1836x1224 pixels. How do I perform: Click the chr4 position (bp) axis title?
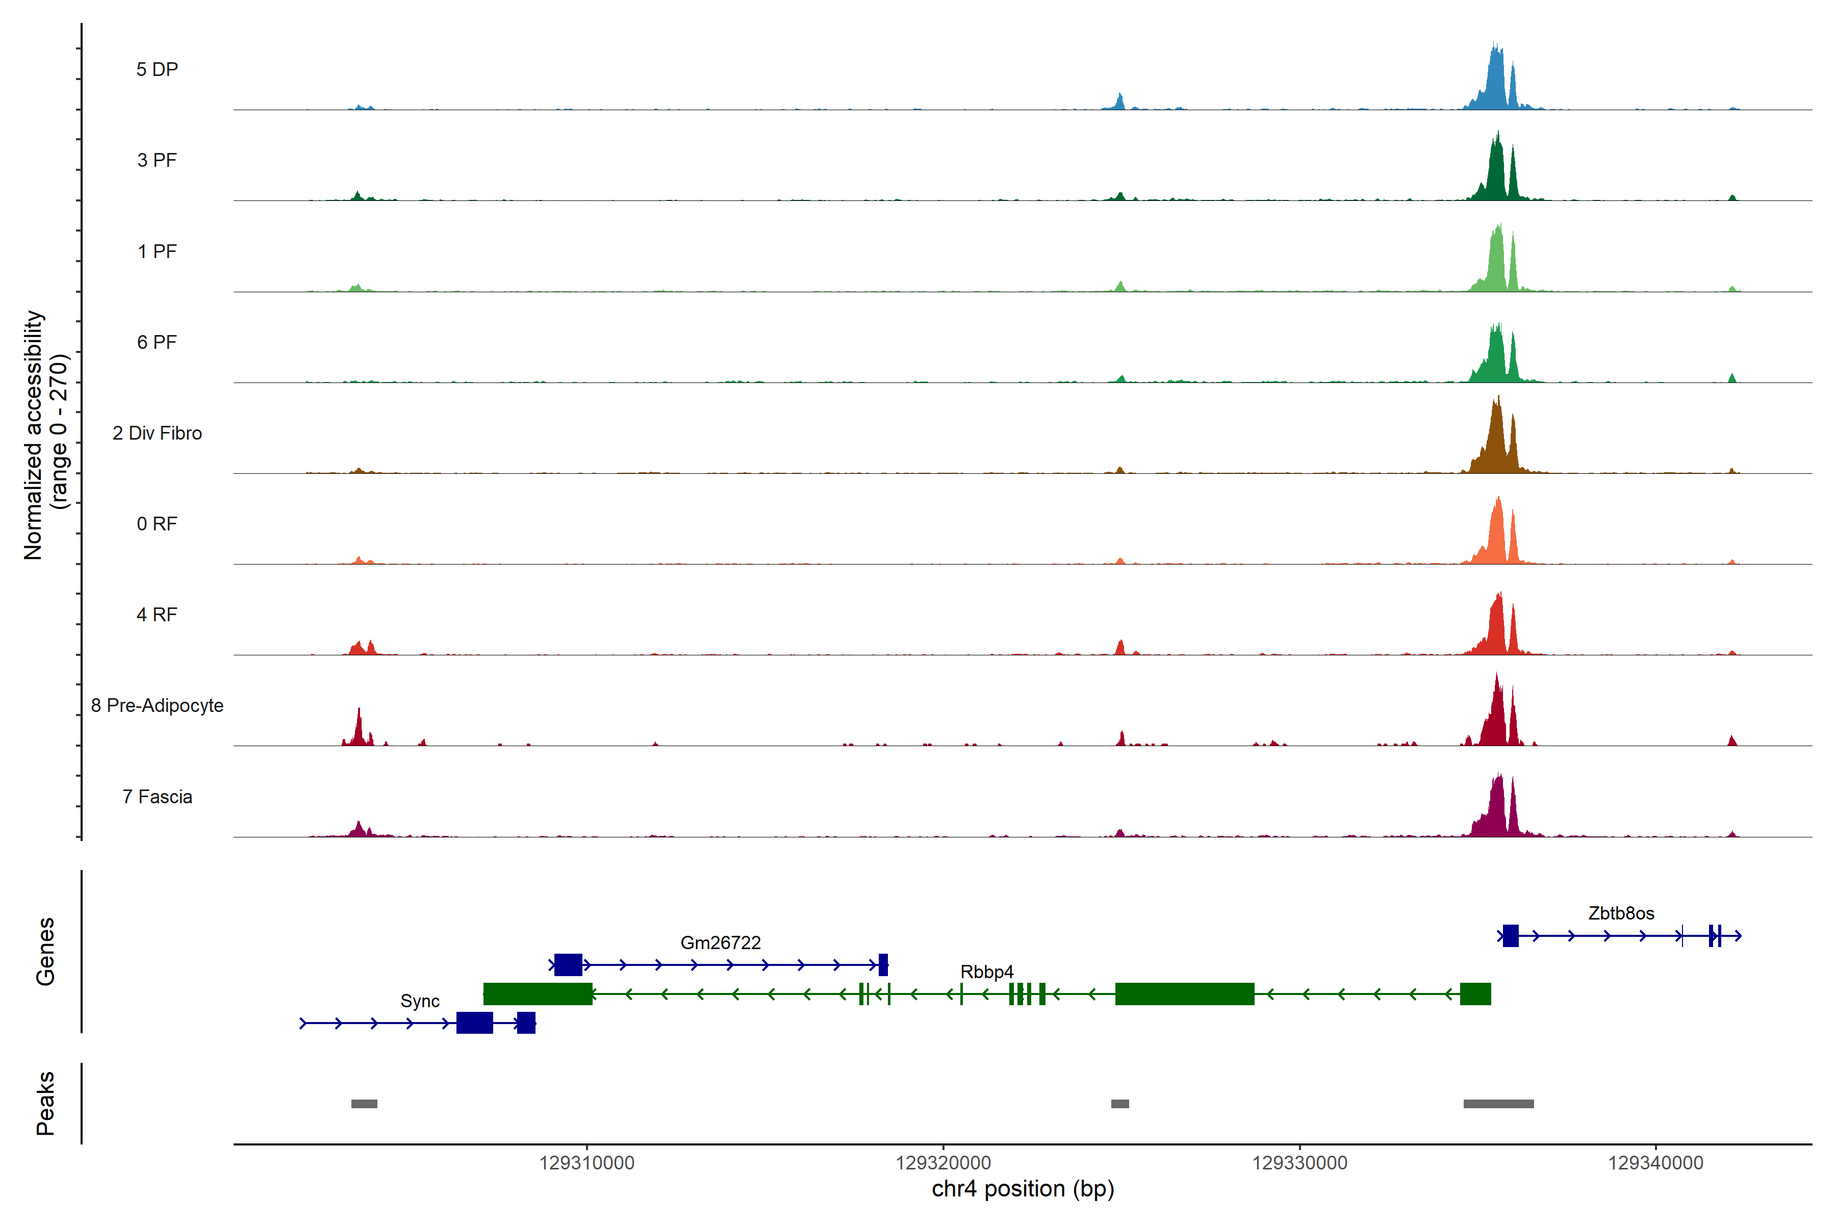(1023, 1189)
